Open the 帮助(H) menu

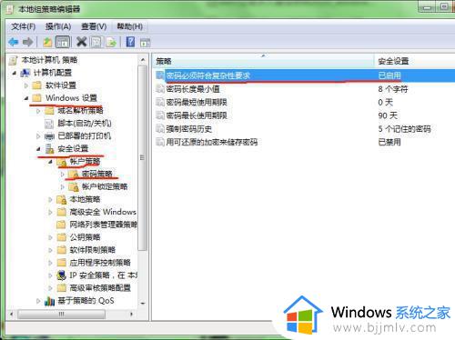(130, 26)
